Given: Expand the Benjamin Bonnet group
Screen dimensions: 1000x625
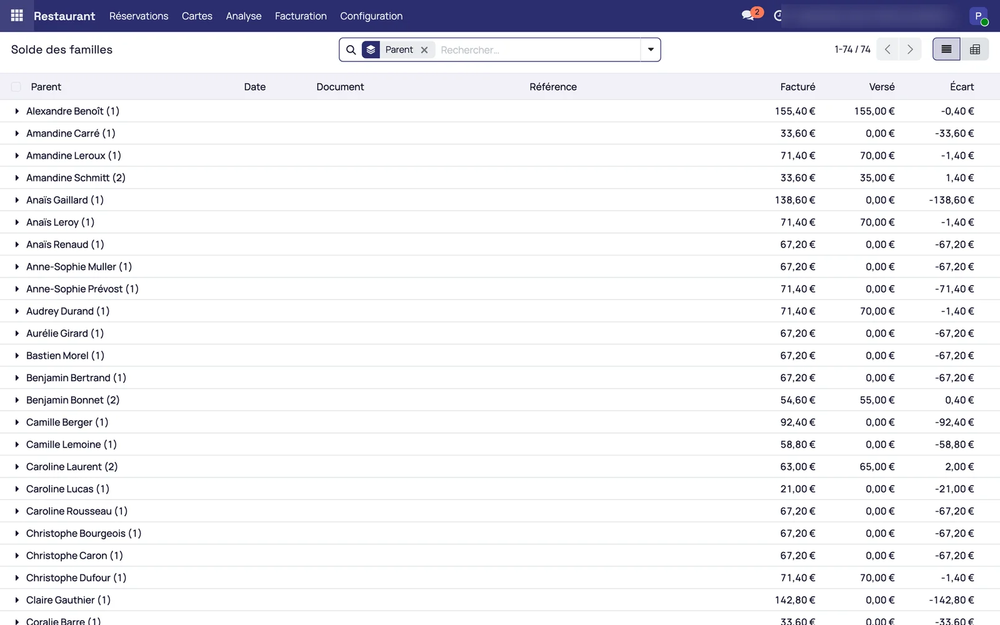Looking at the screenshot, I should pos(17,400).
